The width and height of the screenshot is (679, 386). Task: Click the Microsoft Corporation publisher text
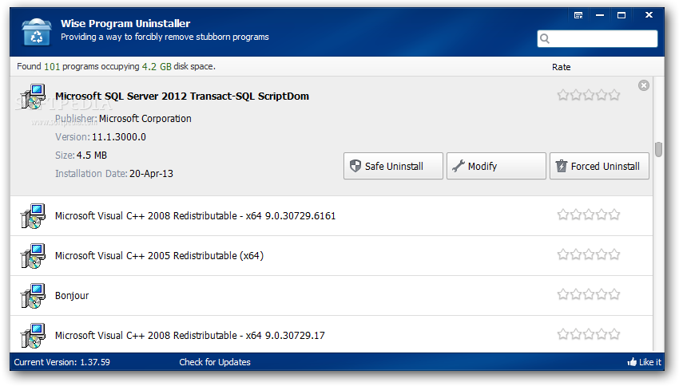(x=145, y=119)
